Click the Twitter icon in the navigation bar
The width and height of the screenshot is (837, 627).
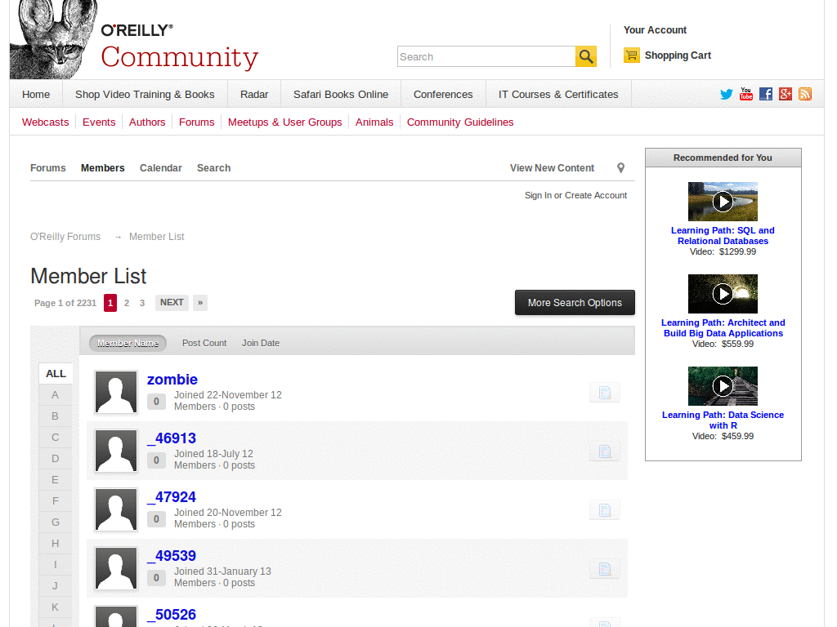(x=726, y=94)
